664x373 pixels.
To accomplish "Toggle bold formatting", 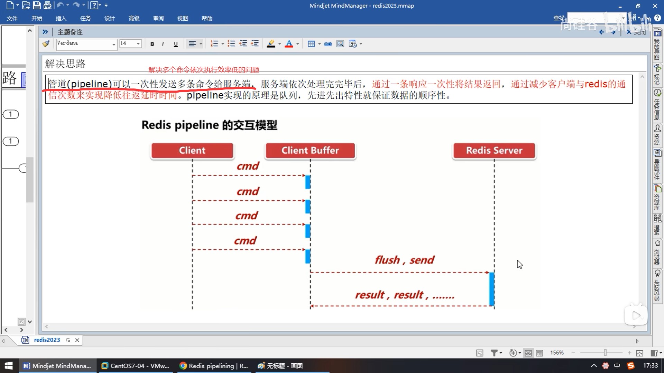I will (x=152, y=44).
